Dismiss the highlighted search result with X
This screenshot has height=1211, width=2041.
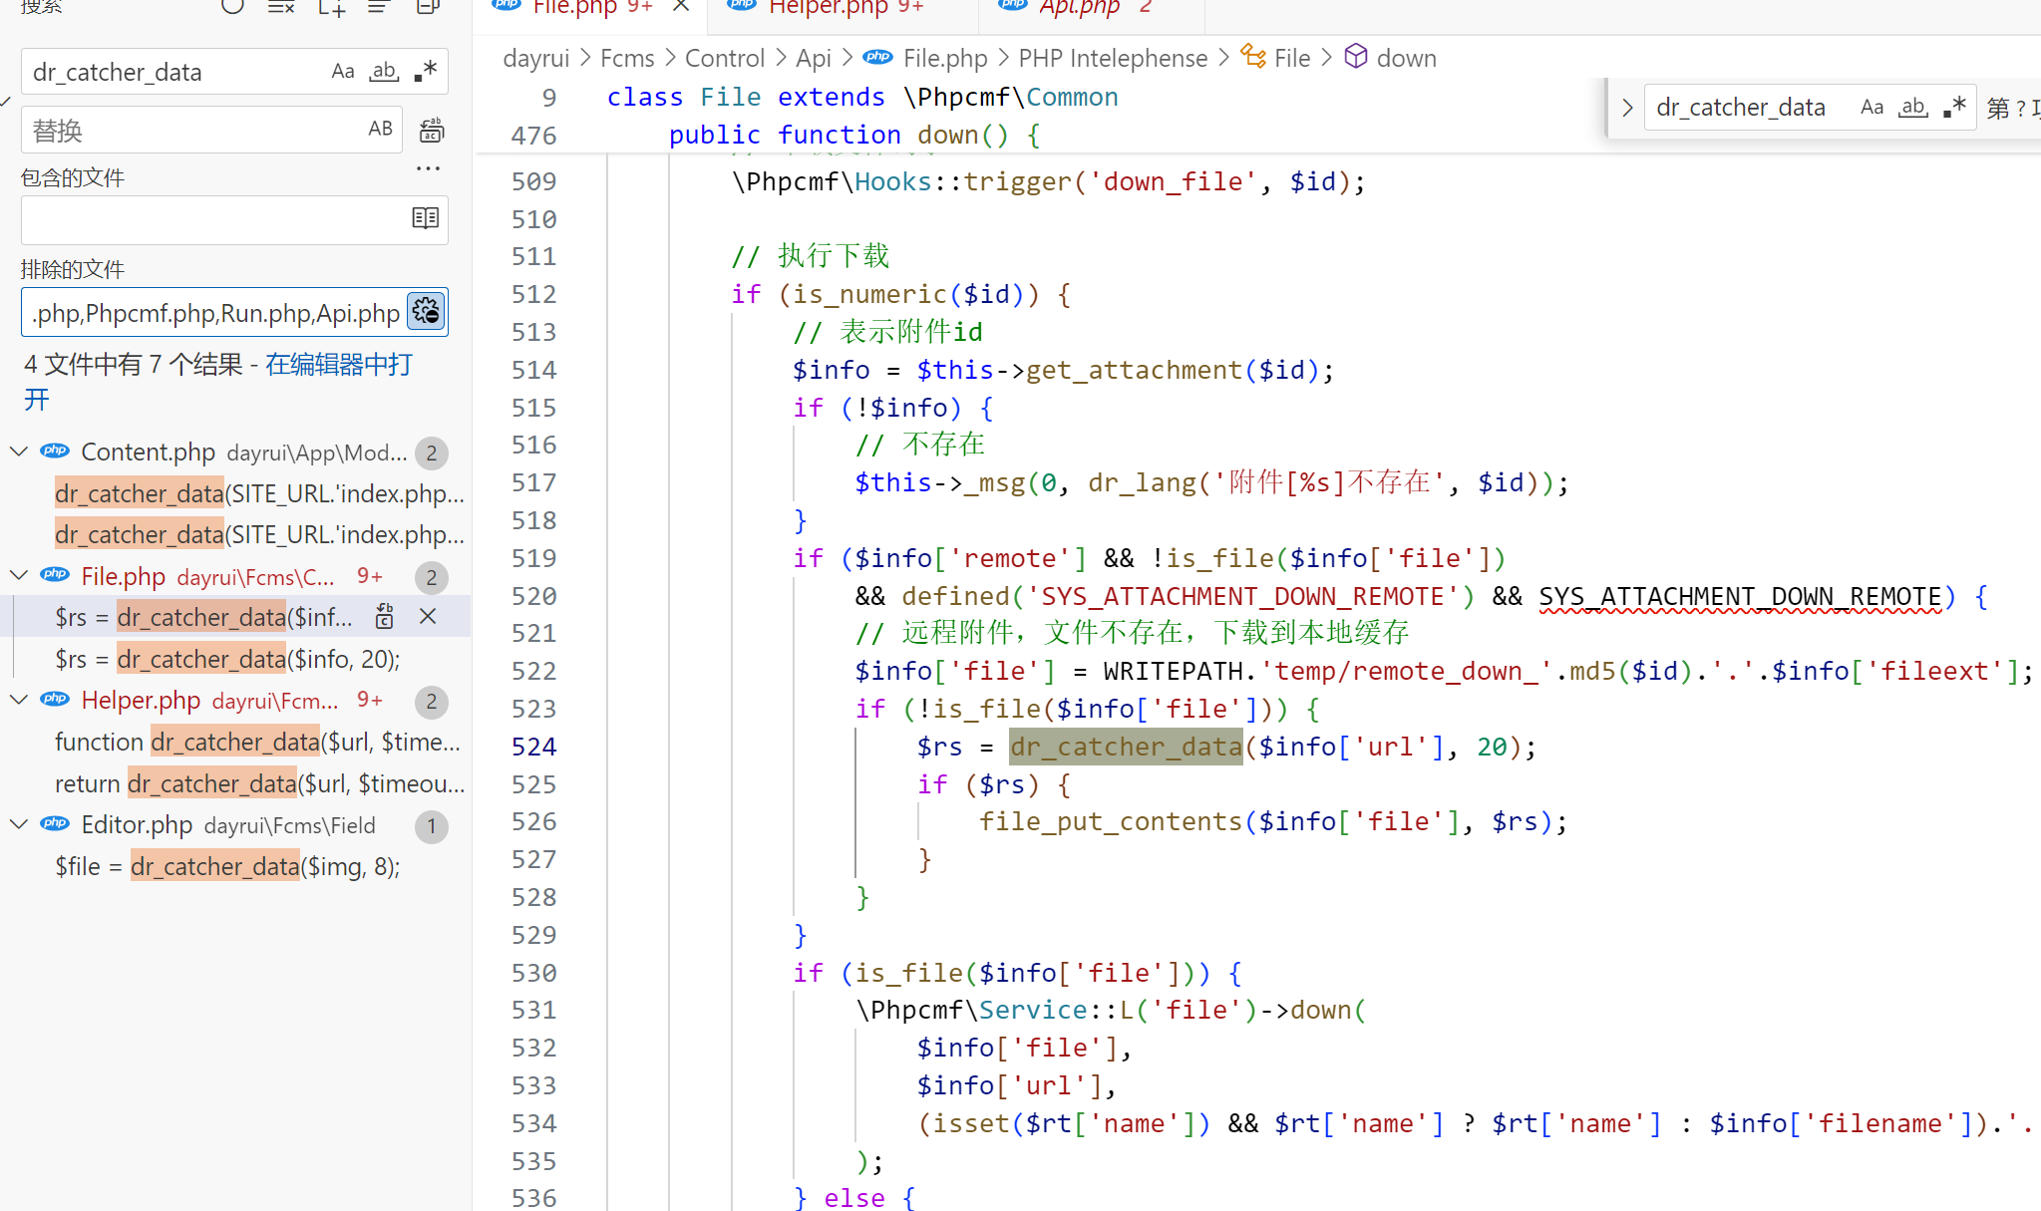coord(428,617)
